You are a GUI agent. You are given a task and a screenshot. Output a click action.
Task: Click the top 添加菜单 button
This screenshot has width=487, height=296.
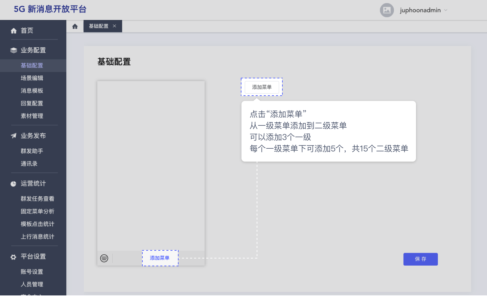[x=262, y=87]
